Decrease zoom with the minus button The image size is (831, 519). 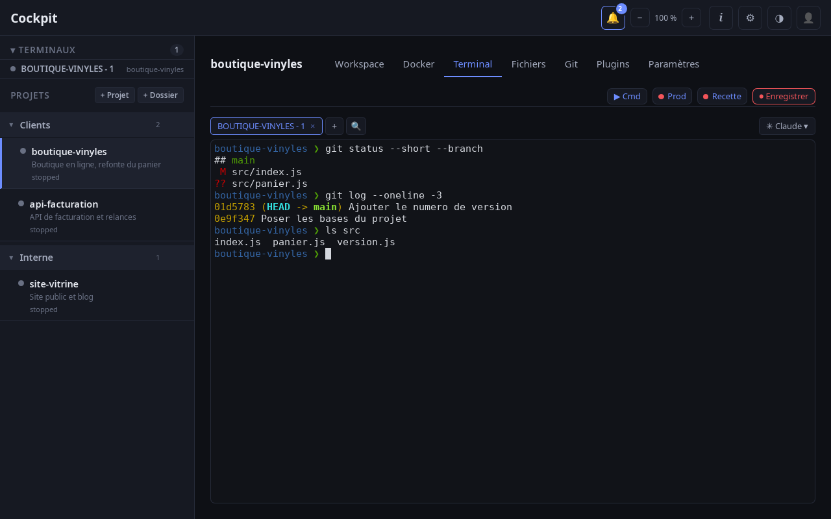point(639,18)
